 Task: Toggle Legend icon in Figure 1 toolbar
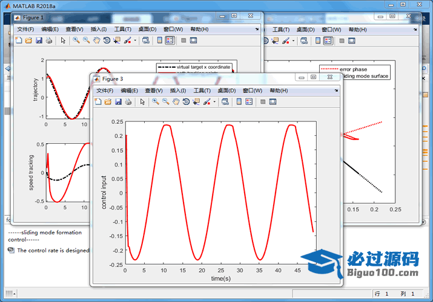(x=170, y=40)
